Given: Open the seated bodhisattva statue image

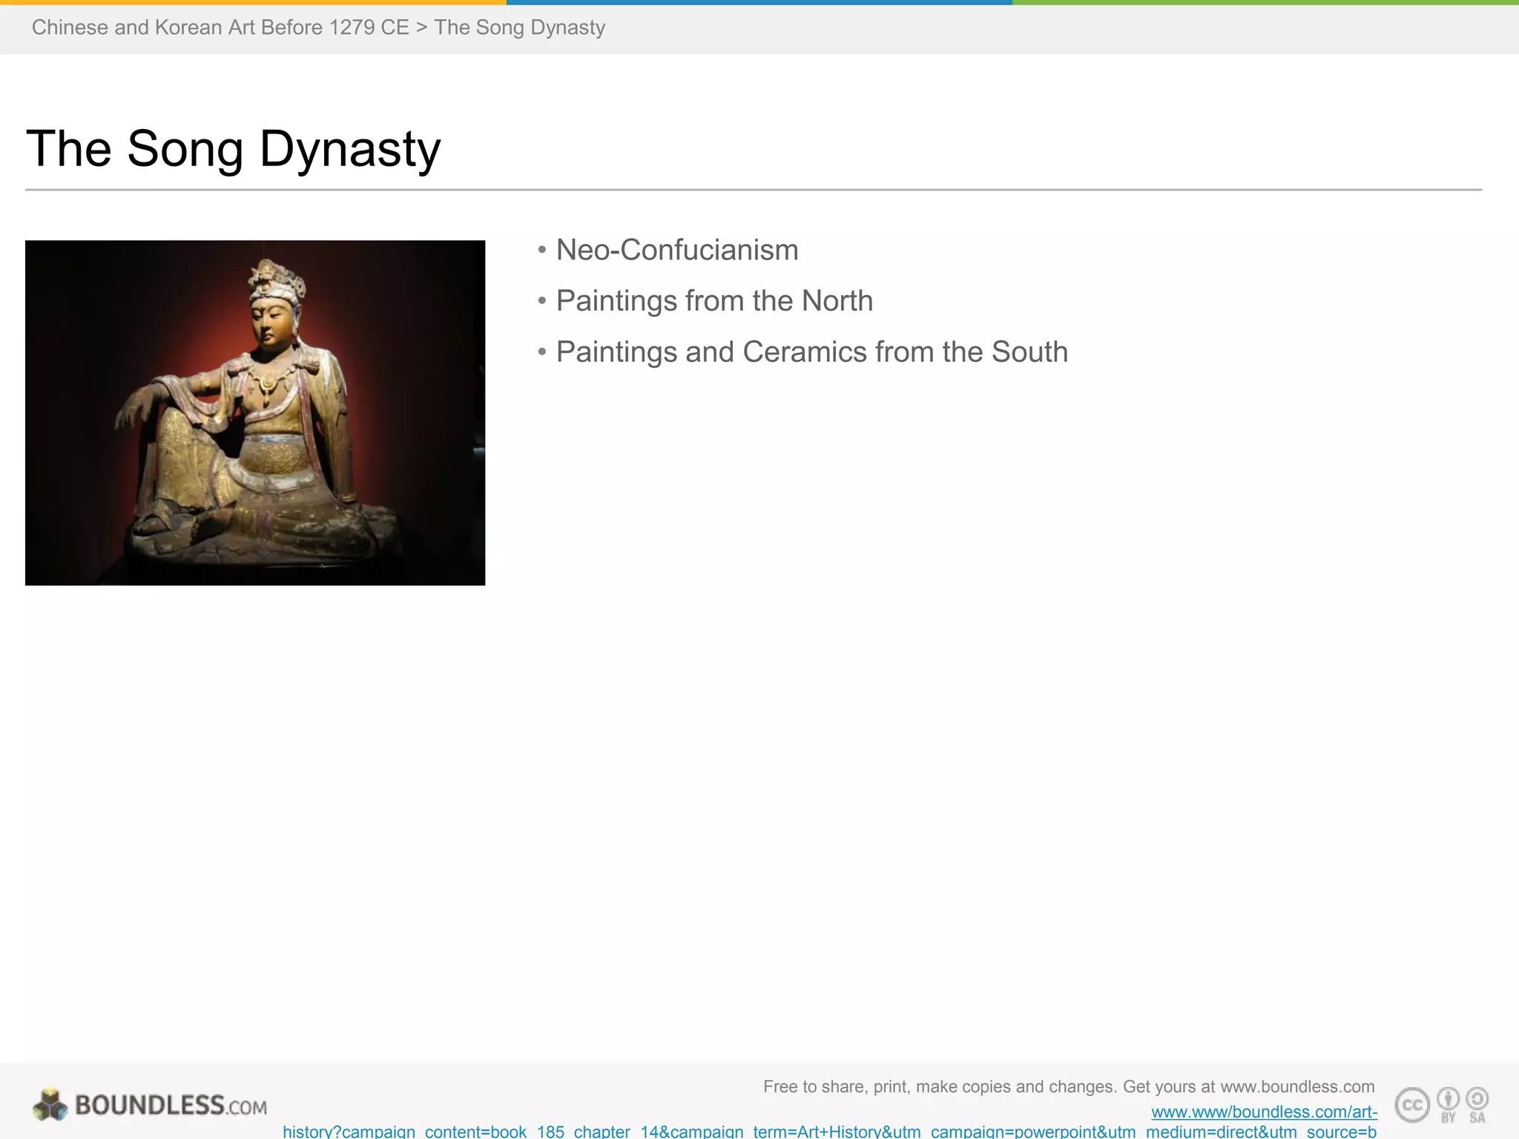Looking at the screenshot, I should click(255, 413).
